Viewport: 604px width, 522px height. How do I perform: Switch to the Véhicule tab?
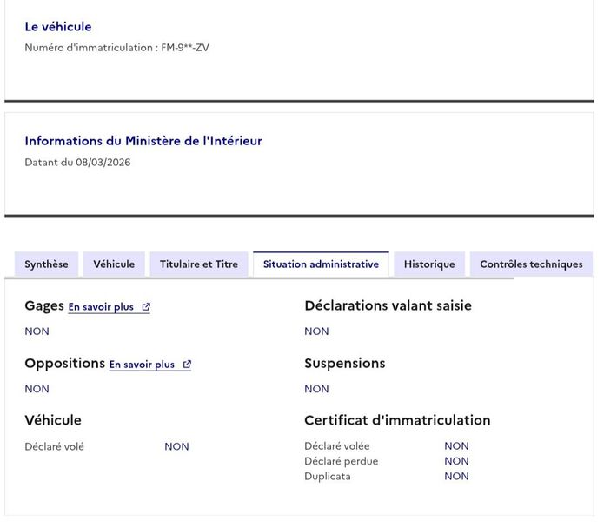[114, 264]
